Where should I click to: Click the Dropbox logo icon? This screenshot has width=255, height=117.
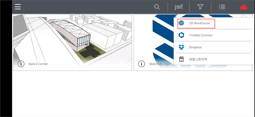click(181, 47)
